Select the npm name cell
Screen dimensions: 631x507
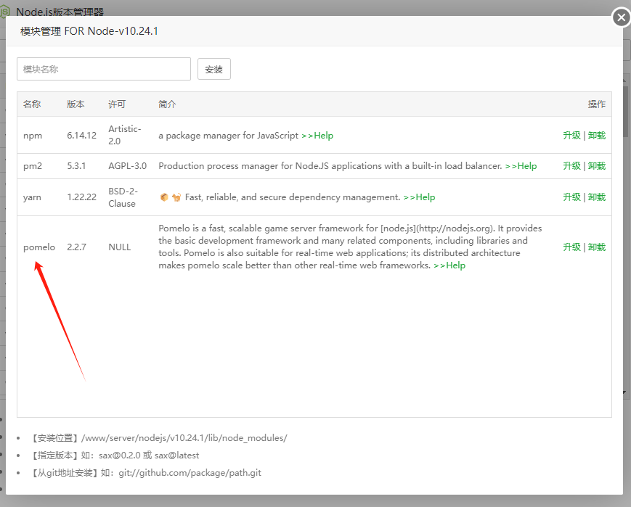[33, 136]
